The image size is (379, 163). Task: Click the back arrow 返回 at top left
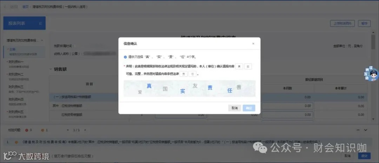11,7
